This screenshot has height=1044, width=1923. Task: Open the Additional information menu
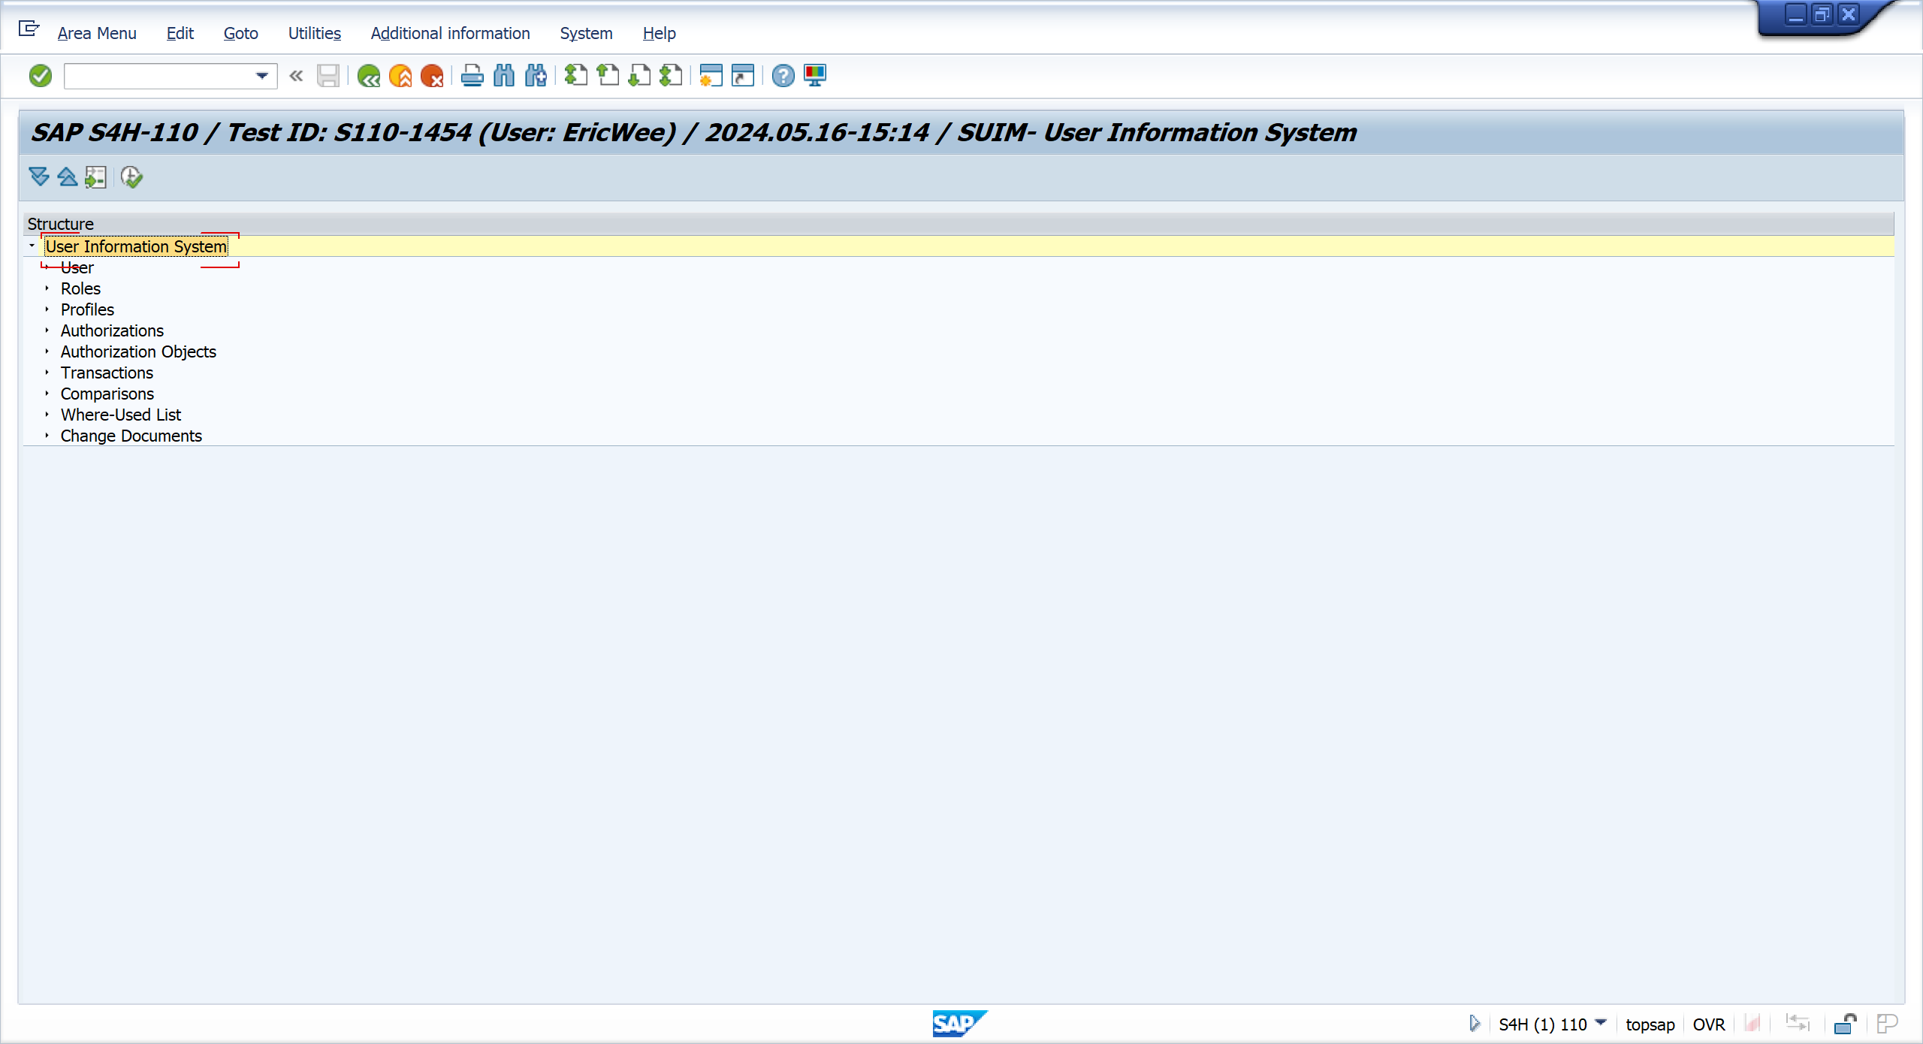450,33
